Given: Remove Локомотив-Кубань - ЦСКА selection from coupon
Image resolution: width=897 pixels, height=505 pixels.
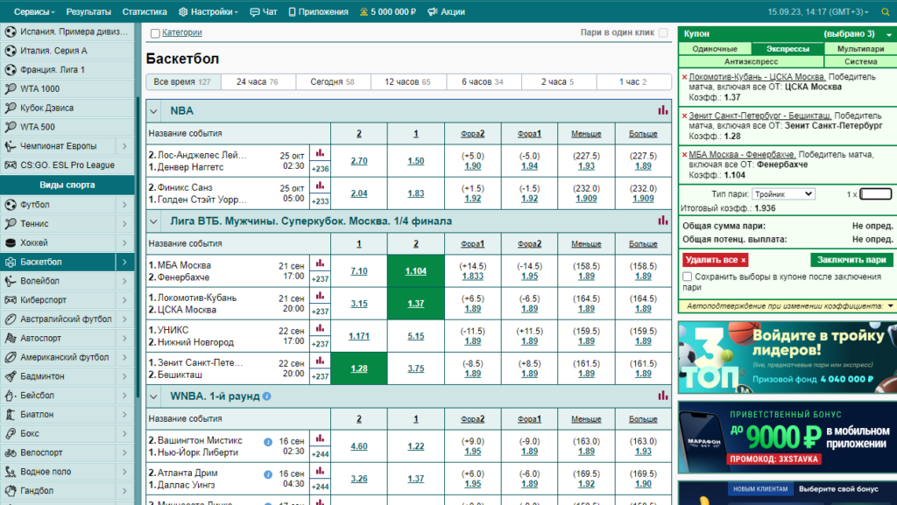Looking at the screenshot, I should pyautogui.click(x=684, y=76).
